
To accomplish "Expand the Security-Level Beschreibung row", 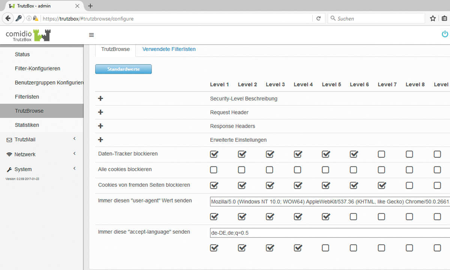I will pyautogui.click(x=100, y=99).
